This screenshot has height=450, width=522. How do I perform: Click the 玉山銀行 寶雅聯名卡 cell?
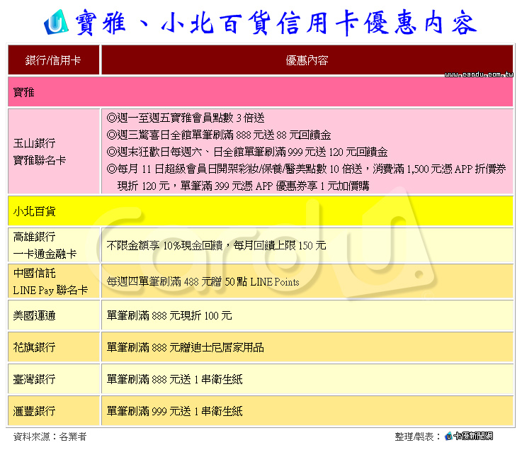54,152
